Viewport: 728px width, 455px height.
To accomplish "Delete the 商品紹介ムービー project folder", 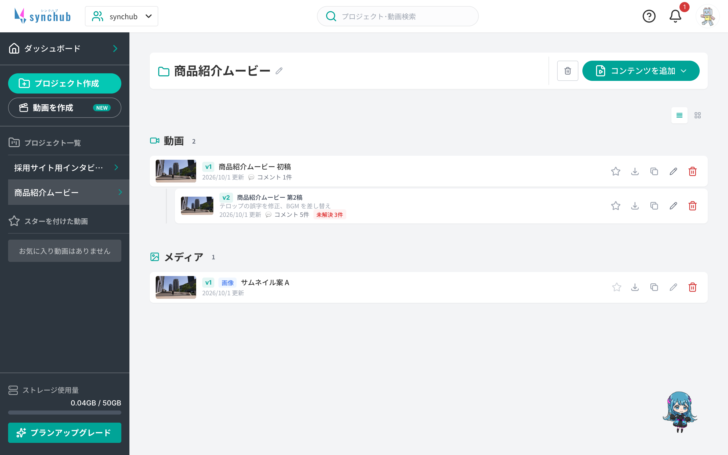I will coord(567,71).
